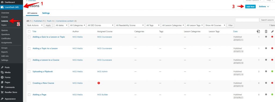Click gray SEO dot for Adding a Page row

tap(266, 95)
